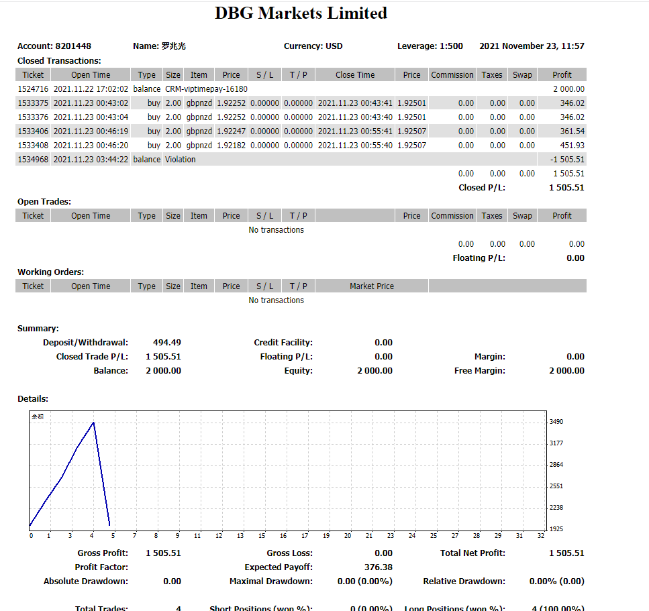This screenshot has width=649, height=611.
Task: Select the Violation balance entry text
Action: [181, 160]
